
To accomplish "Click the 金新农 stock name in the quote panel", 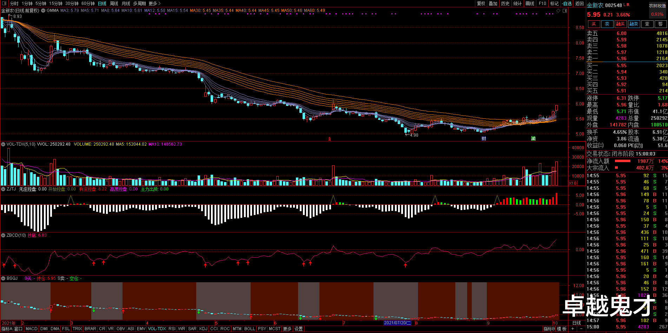I will coord(595,5).
